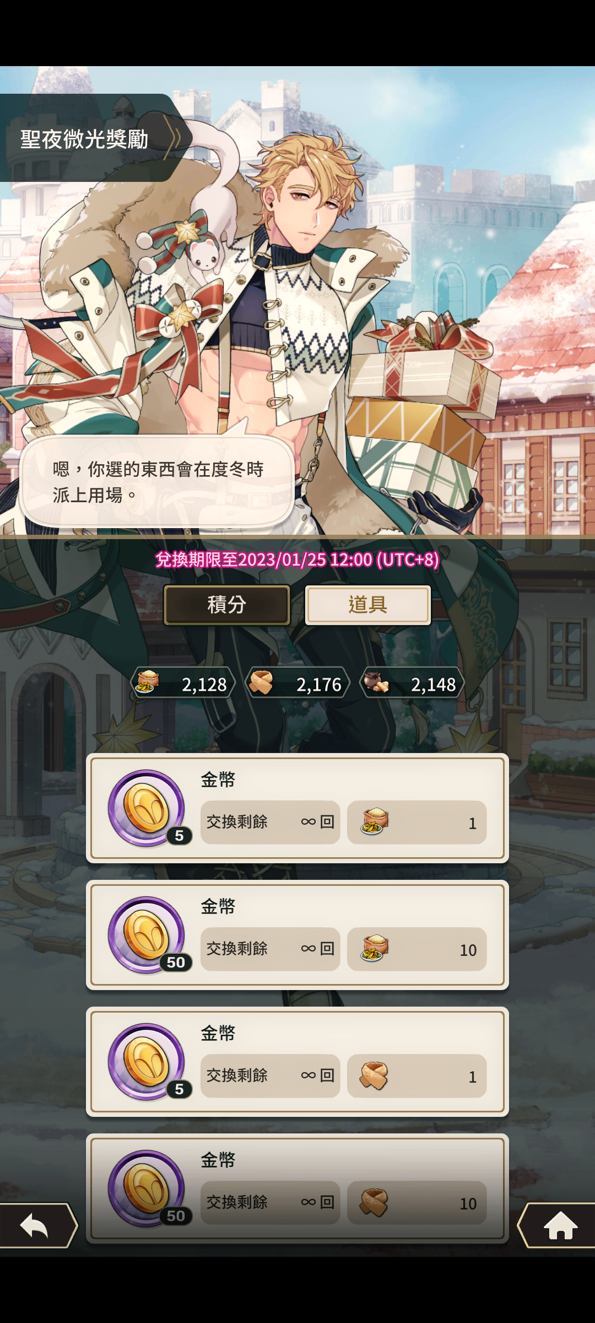This screenshot has width=595, height=1323.
Task: Select the 50 gold coin icon costing grain
Action: click(x=147, y=935)
